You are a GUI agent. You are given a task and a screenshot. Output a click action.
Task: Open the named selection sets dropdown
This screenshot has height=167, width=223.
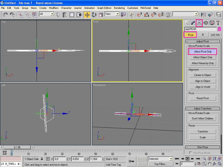[196, 14]
